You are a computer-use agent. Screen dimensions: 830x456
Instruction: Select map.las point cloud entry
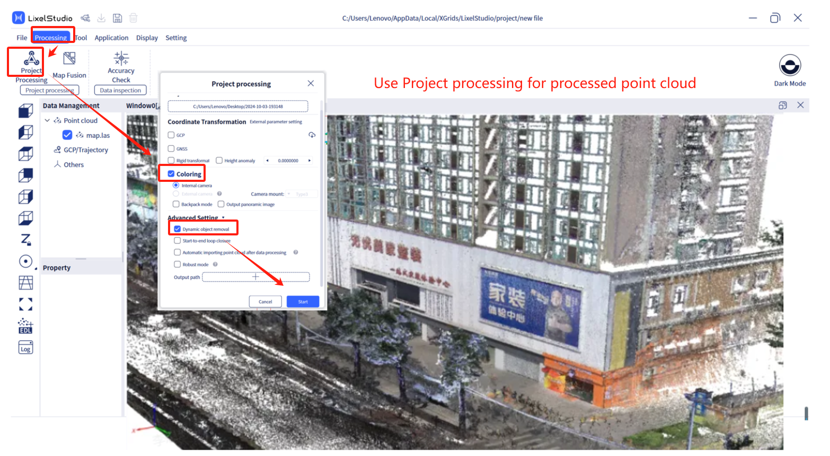(93, 135)
